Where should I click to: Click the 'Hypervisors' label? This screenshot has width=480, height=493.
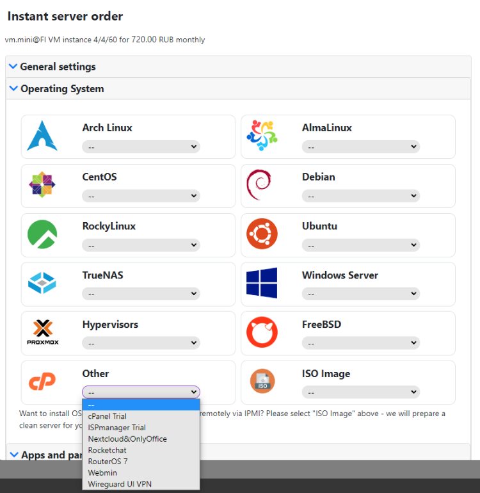point(110,324)
